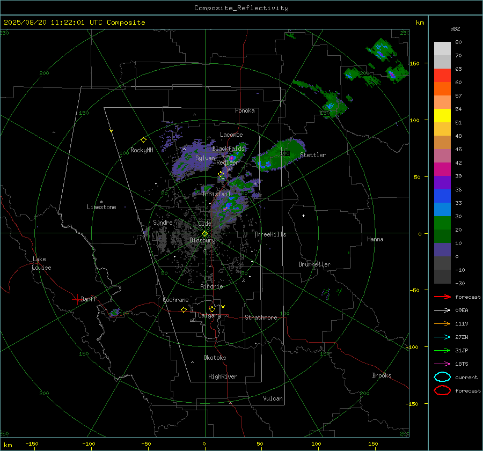Click the orange 57-60 dBZ color swatch

tap(442, 89)
